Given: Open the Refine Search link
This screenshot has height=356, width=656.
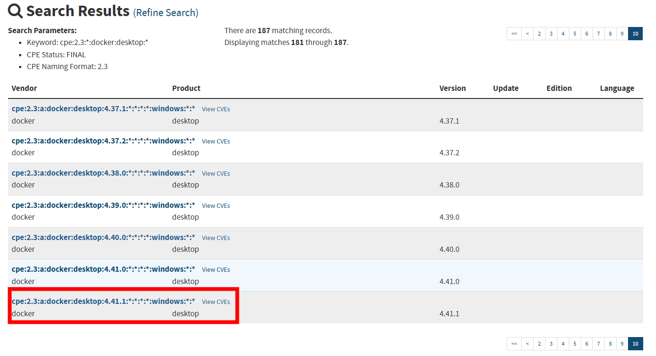Looking at the screenshot, I should (x=165, y=12).
